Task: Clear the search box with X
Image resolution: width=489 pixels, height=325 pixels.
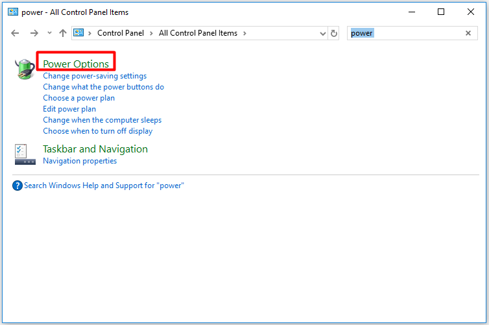Action: (x=468, y=33)
